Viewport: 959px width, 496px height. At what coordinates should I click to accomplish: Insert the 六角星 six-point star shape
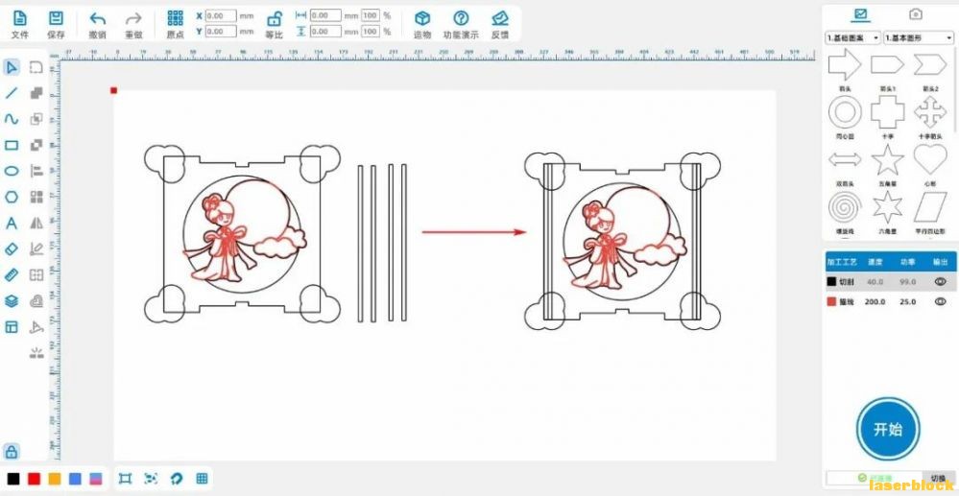(x=887, y=208)
